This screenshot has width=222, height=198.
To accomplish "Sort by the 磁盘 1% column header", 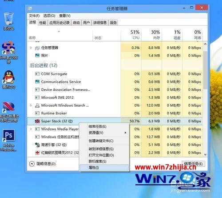I will (172, 35).
